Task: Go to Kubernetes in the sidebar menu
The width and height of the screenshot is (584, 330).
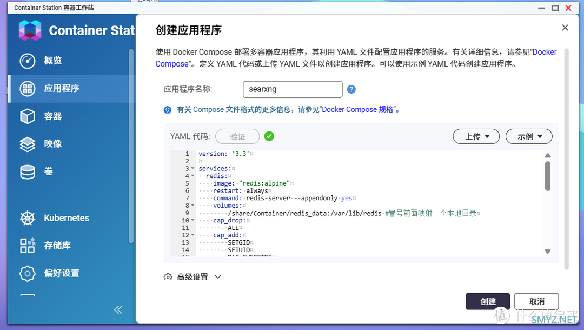Action: 67,218
